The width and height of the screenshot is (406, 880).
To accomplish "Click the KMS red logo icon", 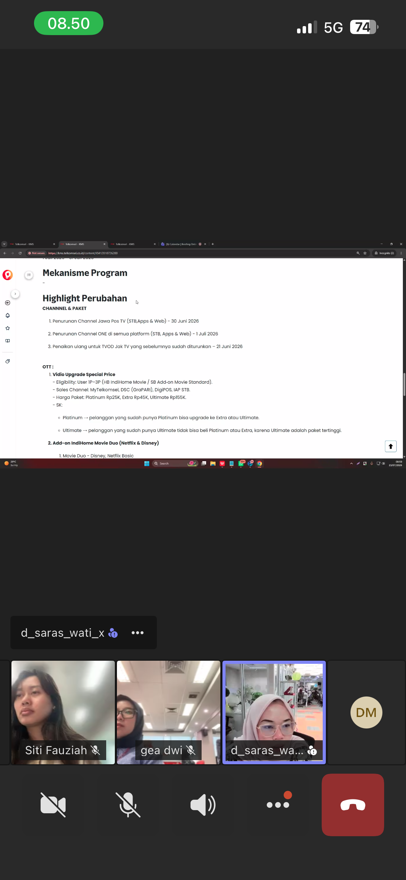I will point(8,275).
